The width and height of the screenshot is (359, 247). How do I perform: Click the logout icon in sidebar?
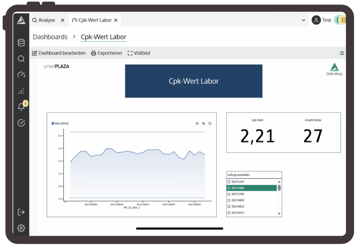click(21, 212)
